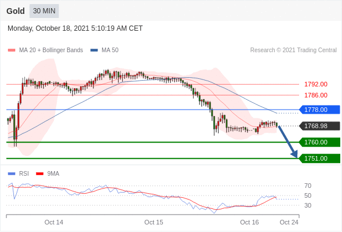Toggle the MA 50 legend label

(x=110, y=50)
